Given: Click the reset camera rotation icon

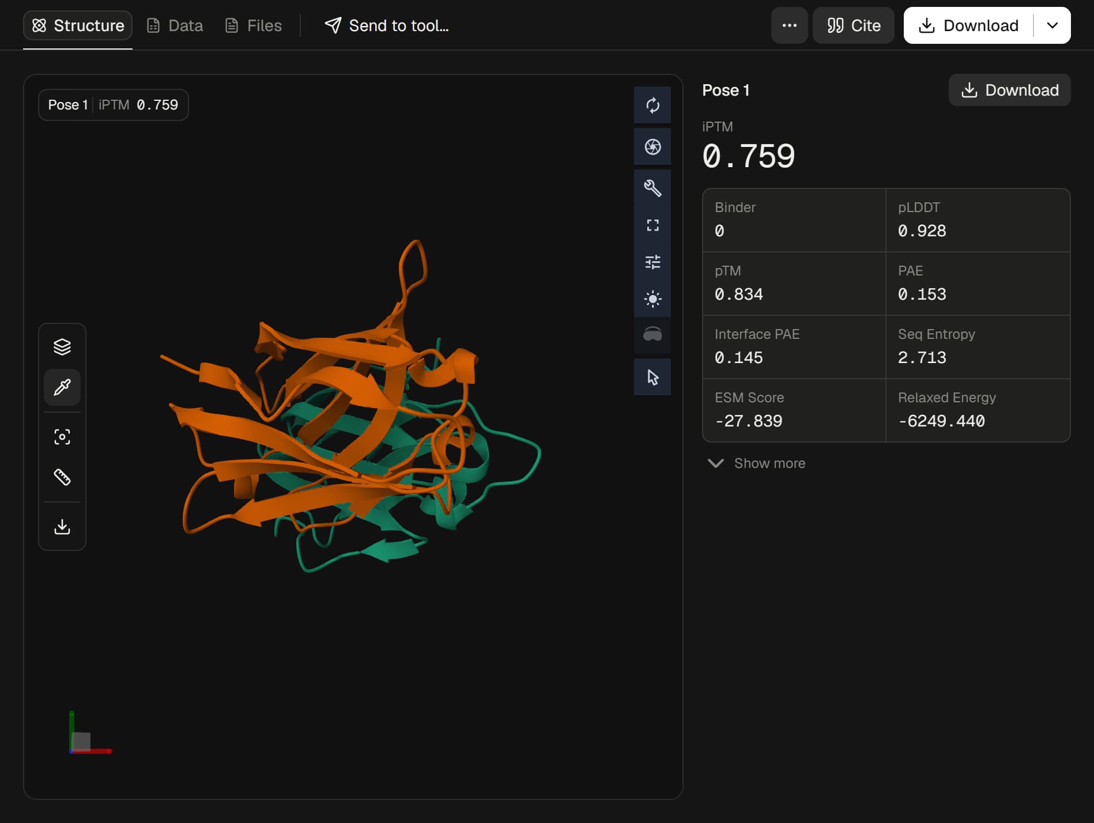Looking at the screenshot, I should 652,105.
